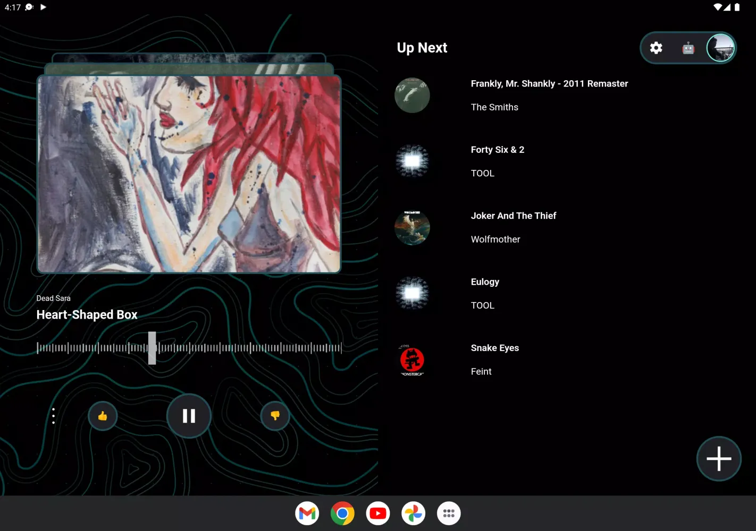Tap the Heart-Shaped Box album artwork
This screenshot has width=756, height=531.
coord(189,174)
